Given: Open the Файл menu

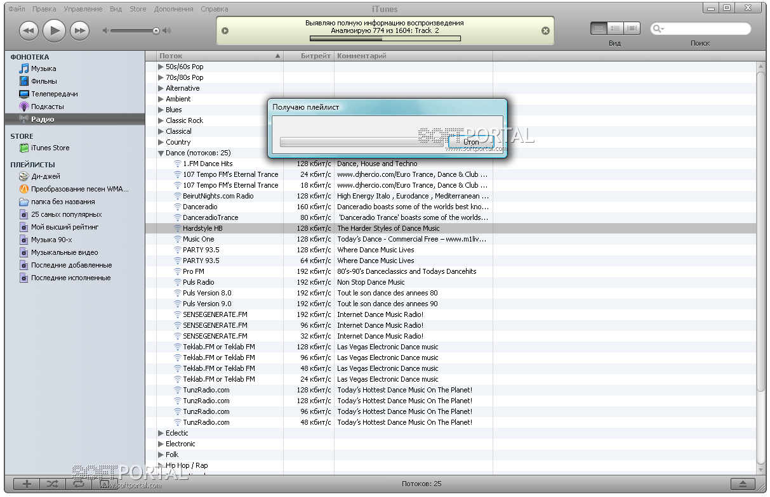Looking at the screenshot, I should point(17,9).
